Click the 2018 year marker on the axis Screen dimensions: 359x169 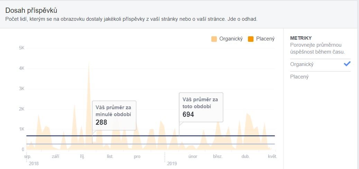coord(34,163)
